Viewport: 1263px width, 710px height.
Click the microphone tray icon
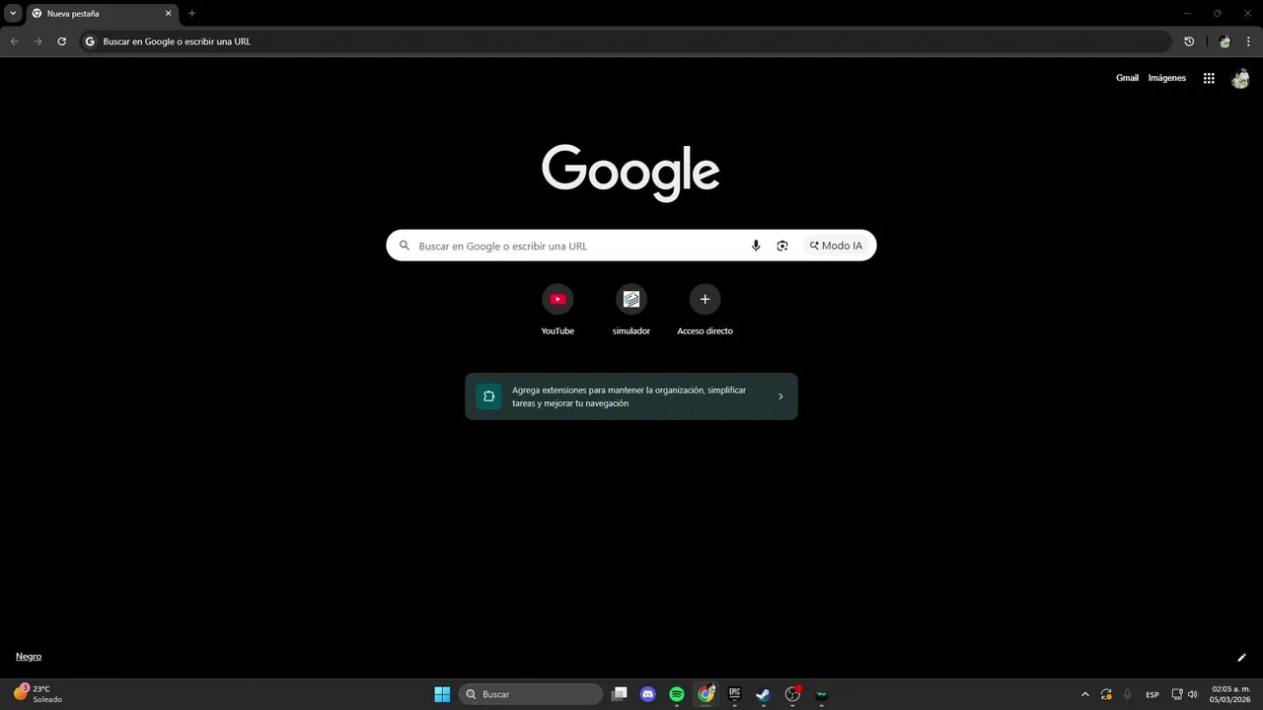click(x=1128, y=694)
